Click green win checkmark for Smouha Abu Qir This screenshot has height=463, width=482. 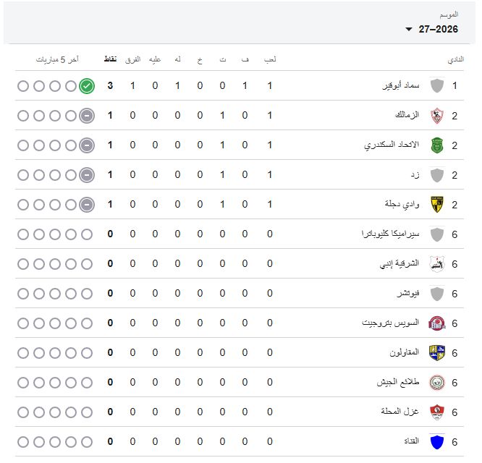(x=87, y=86)
